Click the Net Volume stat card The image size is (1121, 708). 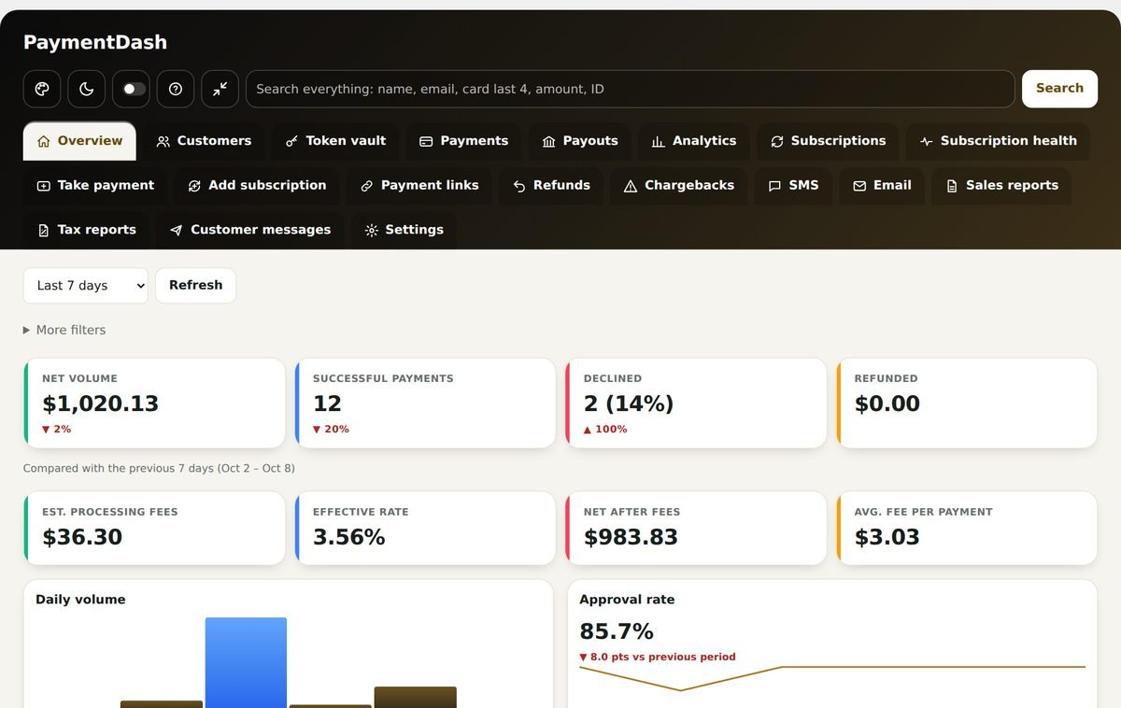click(154, 404)
